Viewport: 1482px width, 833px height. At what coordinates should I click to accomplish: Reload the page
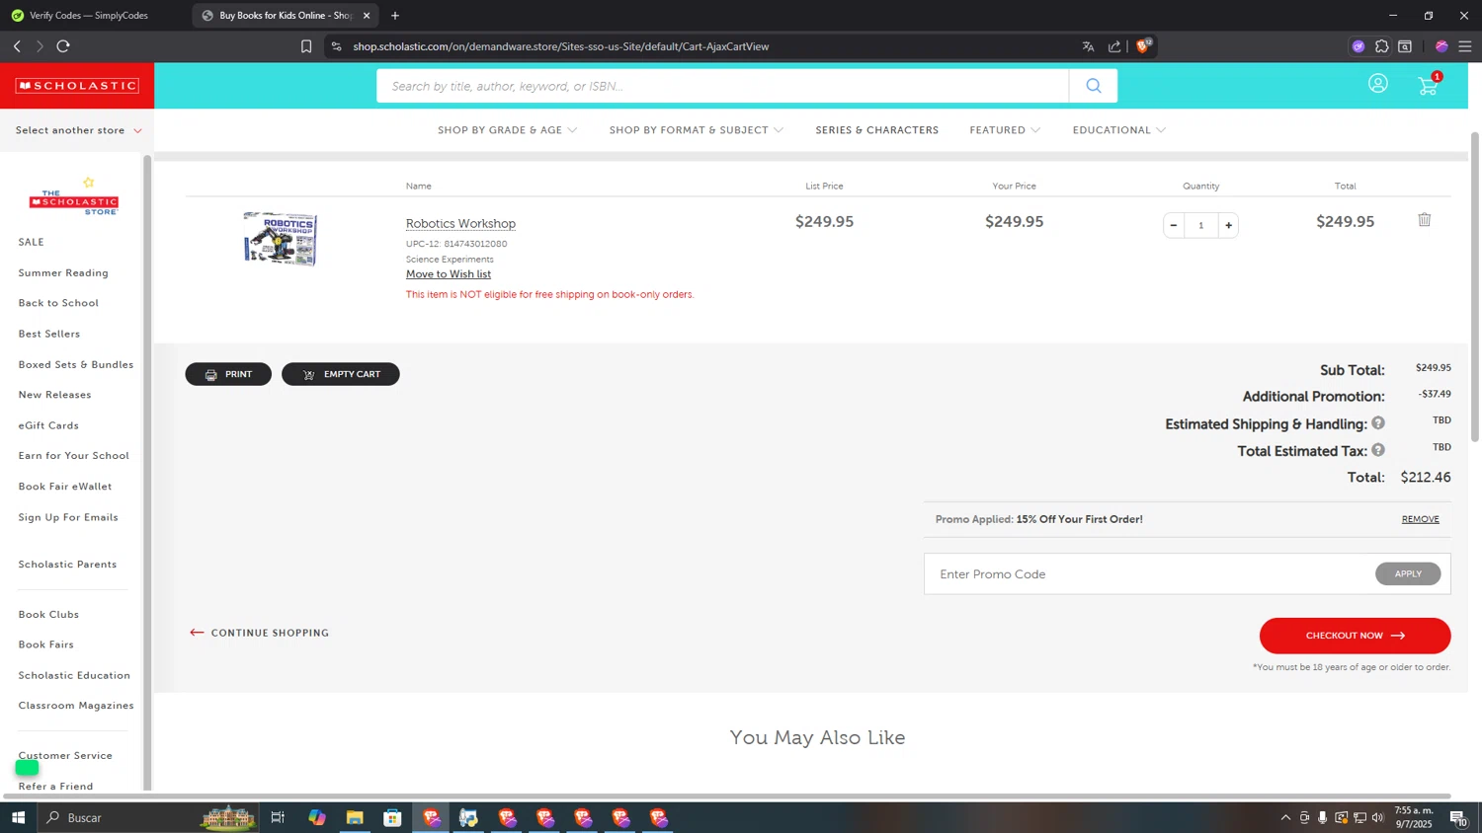63,46
